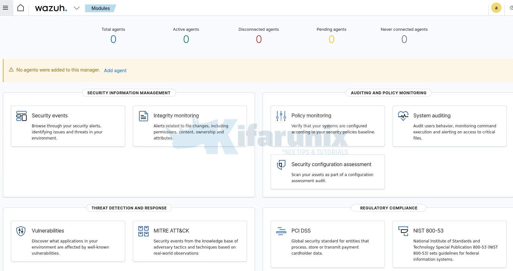
Task: Click the Security Information Management heading
Action: [129, 93]
